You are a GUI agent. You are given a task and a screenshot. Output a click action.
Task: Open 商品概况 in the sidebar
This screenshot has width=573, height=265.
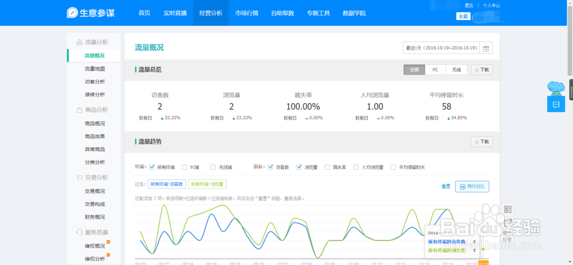(x=95, y=124)
